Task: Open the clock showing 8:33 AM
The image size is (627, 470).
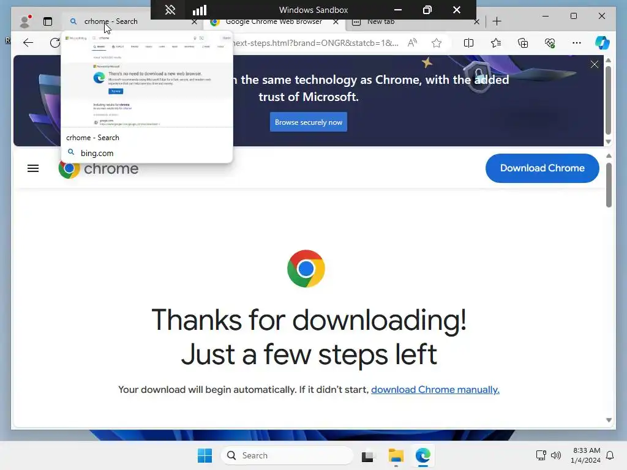Action: click(586, 455)
